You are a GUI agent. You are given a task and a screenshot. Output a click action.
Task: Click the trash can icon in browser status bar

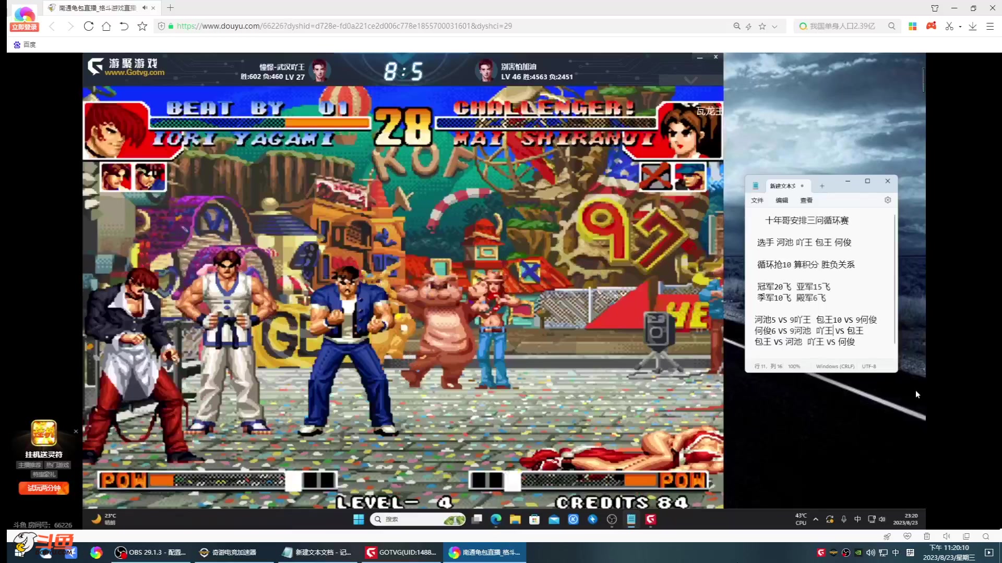[927, 536]
